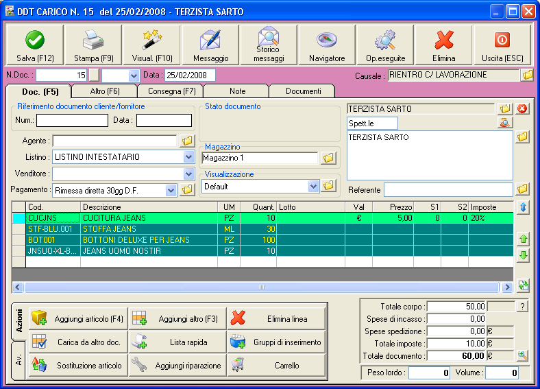This screenshot has width=540, height=389.
Task: Click the Elimina red X toolbar icon
Action: pyautogui.click(x=444, y=40)
